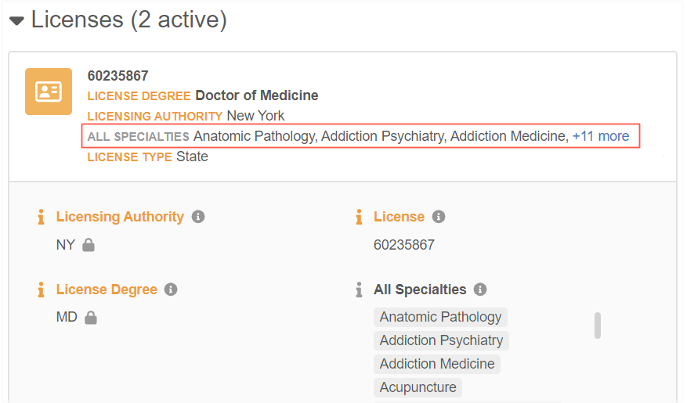Click license number 60235867 in header
This screenshot has width=687, height=403.
click(x=118, y=76)
